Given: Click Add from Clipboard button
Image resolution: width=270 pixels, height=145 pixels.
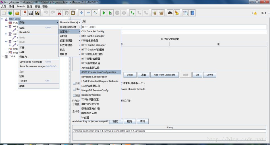Looking at the screenshot, I should point(165,75).
